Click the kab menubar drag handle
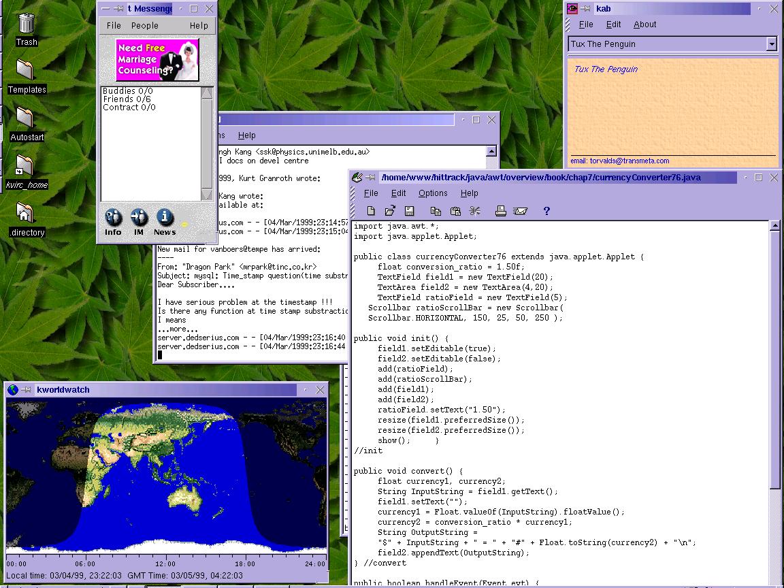This screenshot has height=588, width=784. pos(568,24)
